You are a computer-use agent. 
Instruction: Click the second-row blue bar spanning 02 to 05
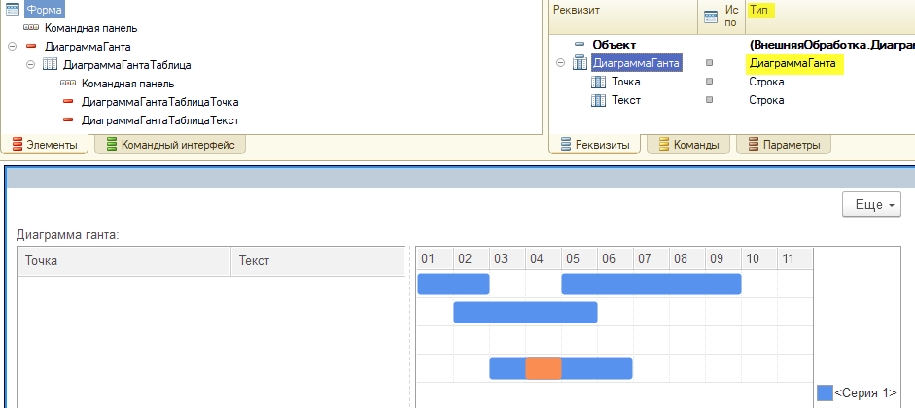525,312
